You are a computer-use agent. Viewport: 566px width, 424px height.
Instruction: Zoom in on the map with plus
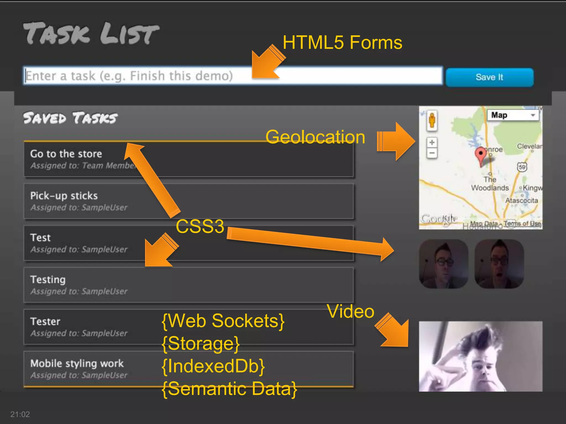point(432,143)
